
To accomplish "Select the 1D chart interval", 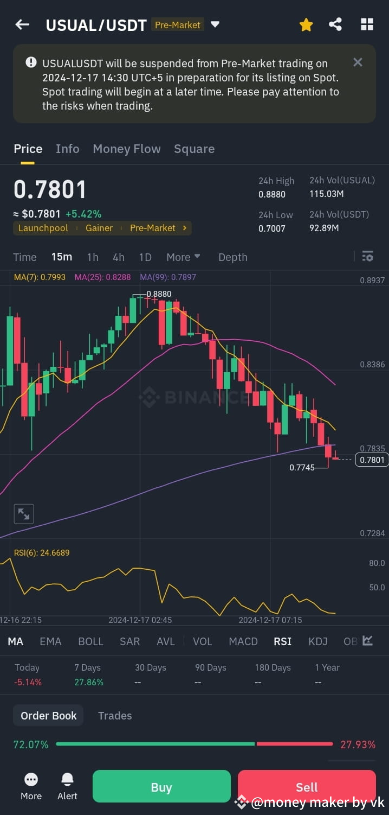I will [145, 257].
